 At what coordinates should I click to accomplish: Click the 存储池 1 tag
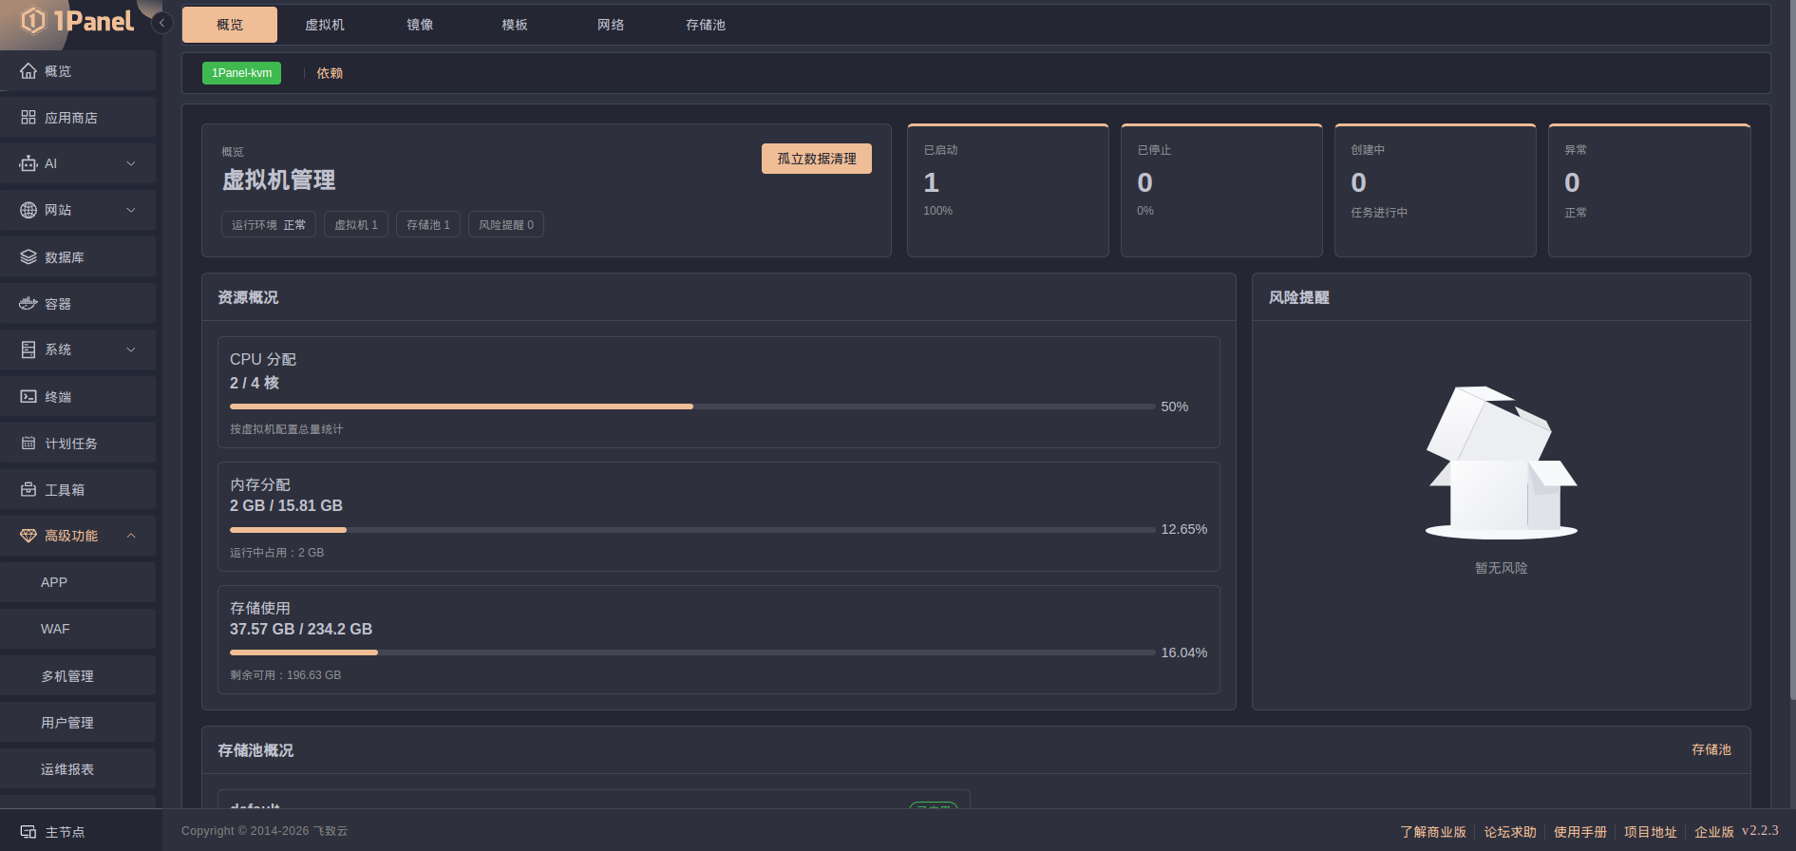(428, 225)
